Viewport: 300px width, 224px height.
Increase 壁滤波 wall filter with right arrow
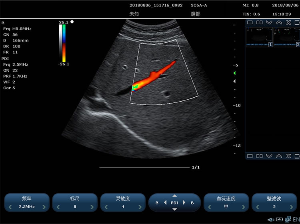click(x=290, y=207)
